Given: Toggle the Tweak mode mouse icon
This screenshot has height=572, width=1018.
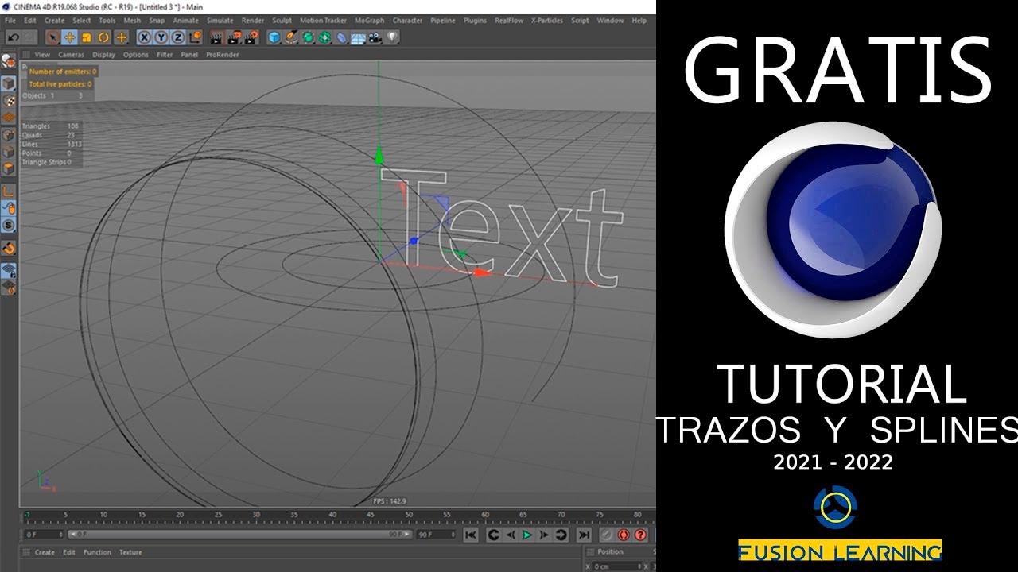Looking at the screenshot, I should pos(9,208).
